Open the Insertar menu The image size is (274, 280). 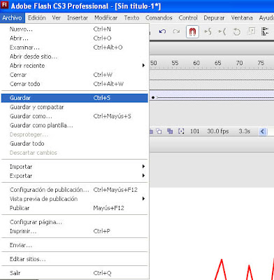[x=78, y=18]
